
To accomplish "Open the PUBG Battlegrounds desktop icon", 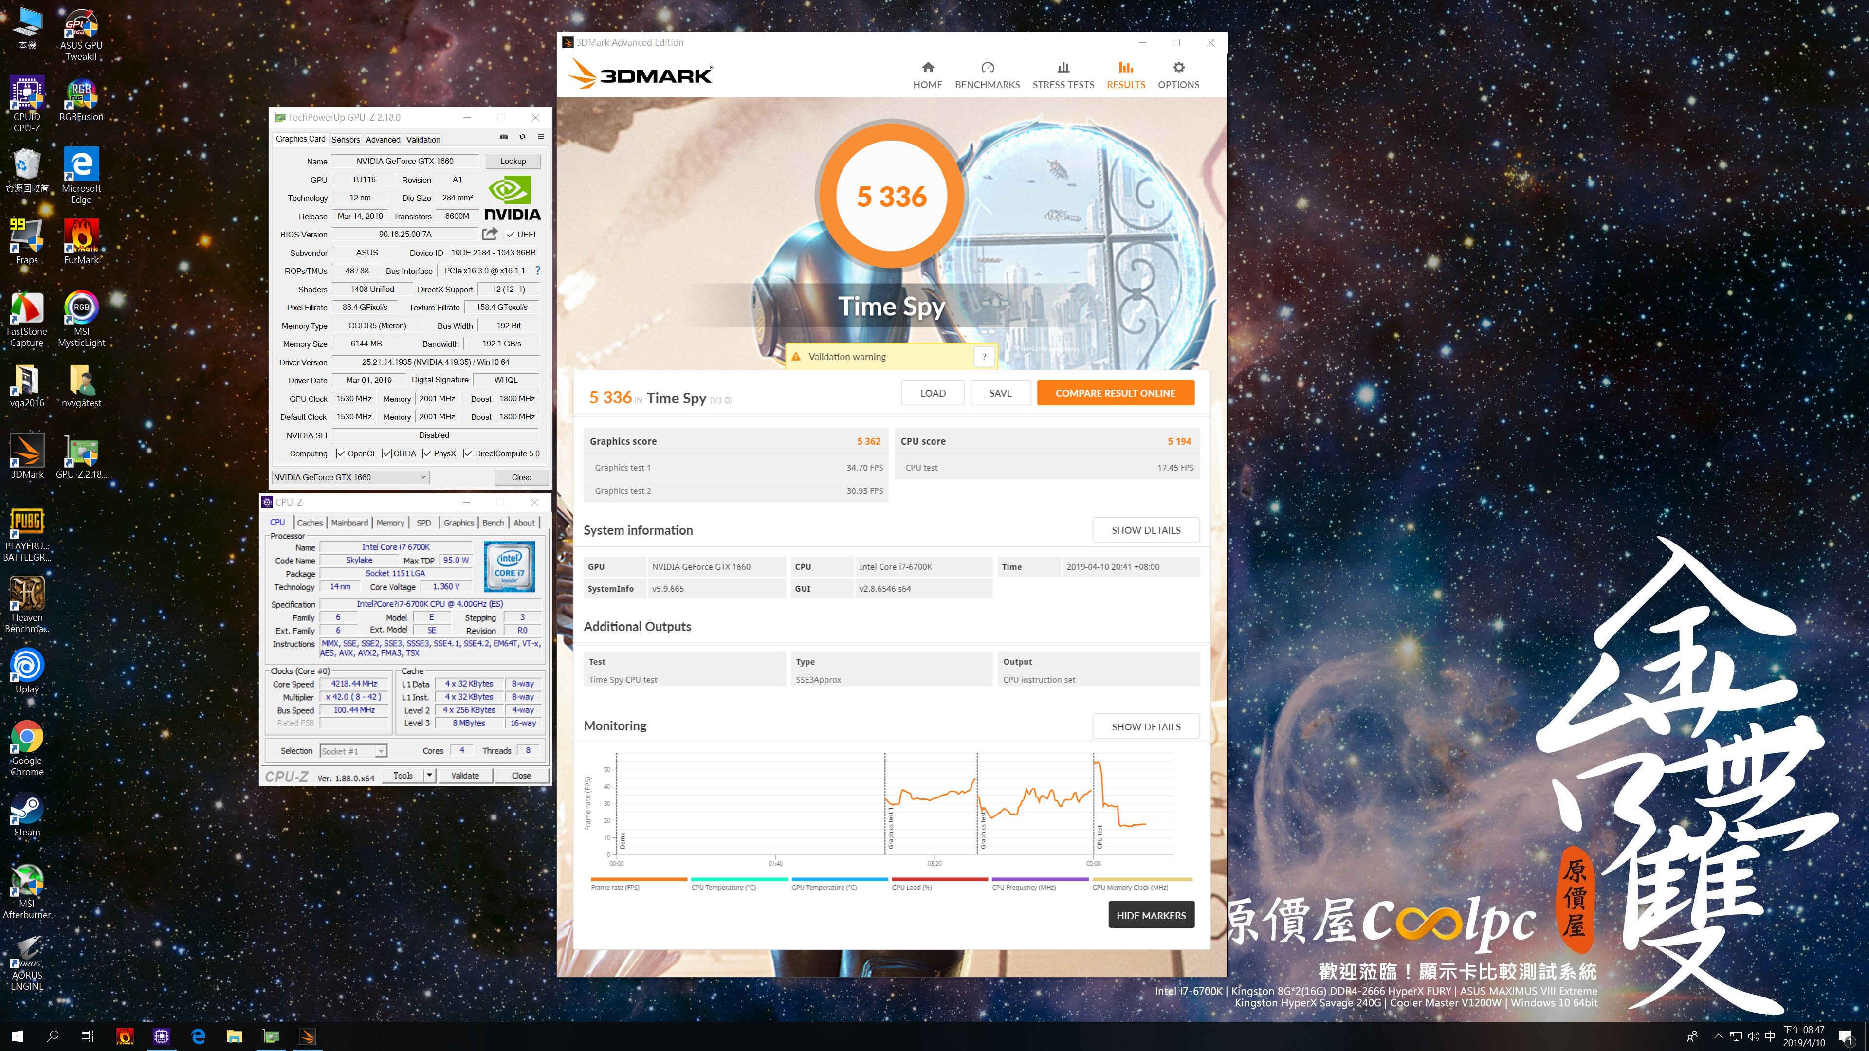I will pyautogui.click(x=27, y=535).
